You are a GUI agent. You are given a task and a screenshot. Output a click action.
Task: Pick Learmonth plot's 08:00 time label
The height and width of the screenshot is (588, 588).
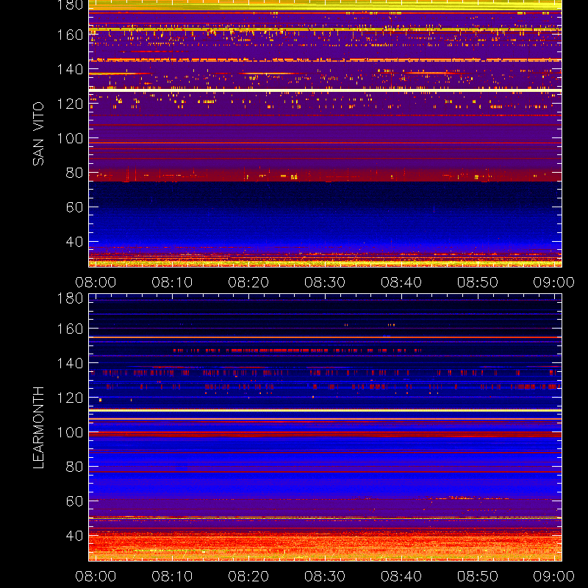tap(96, 576)
